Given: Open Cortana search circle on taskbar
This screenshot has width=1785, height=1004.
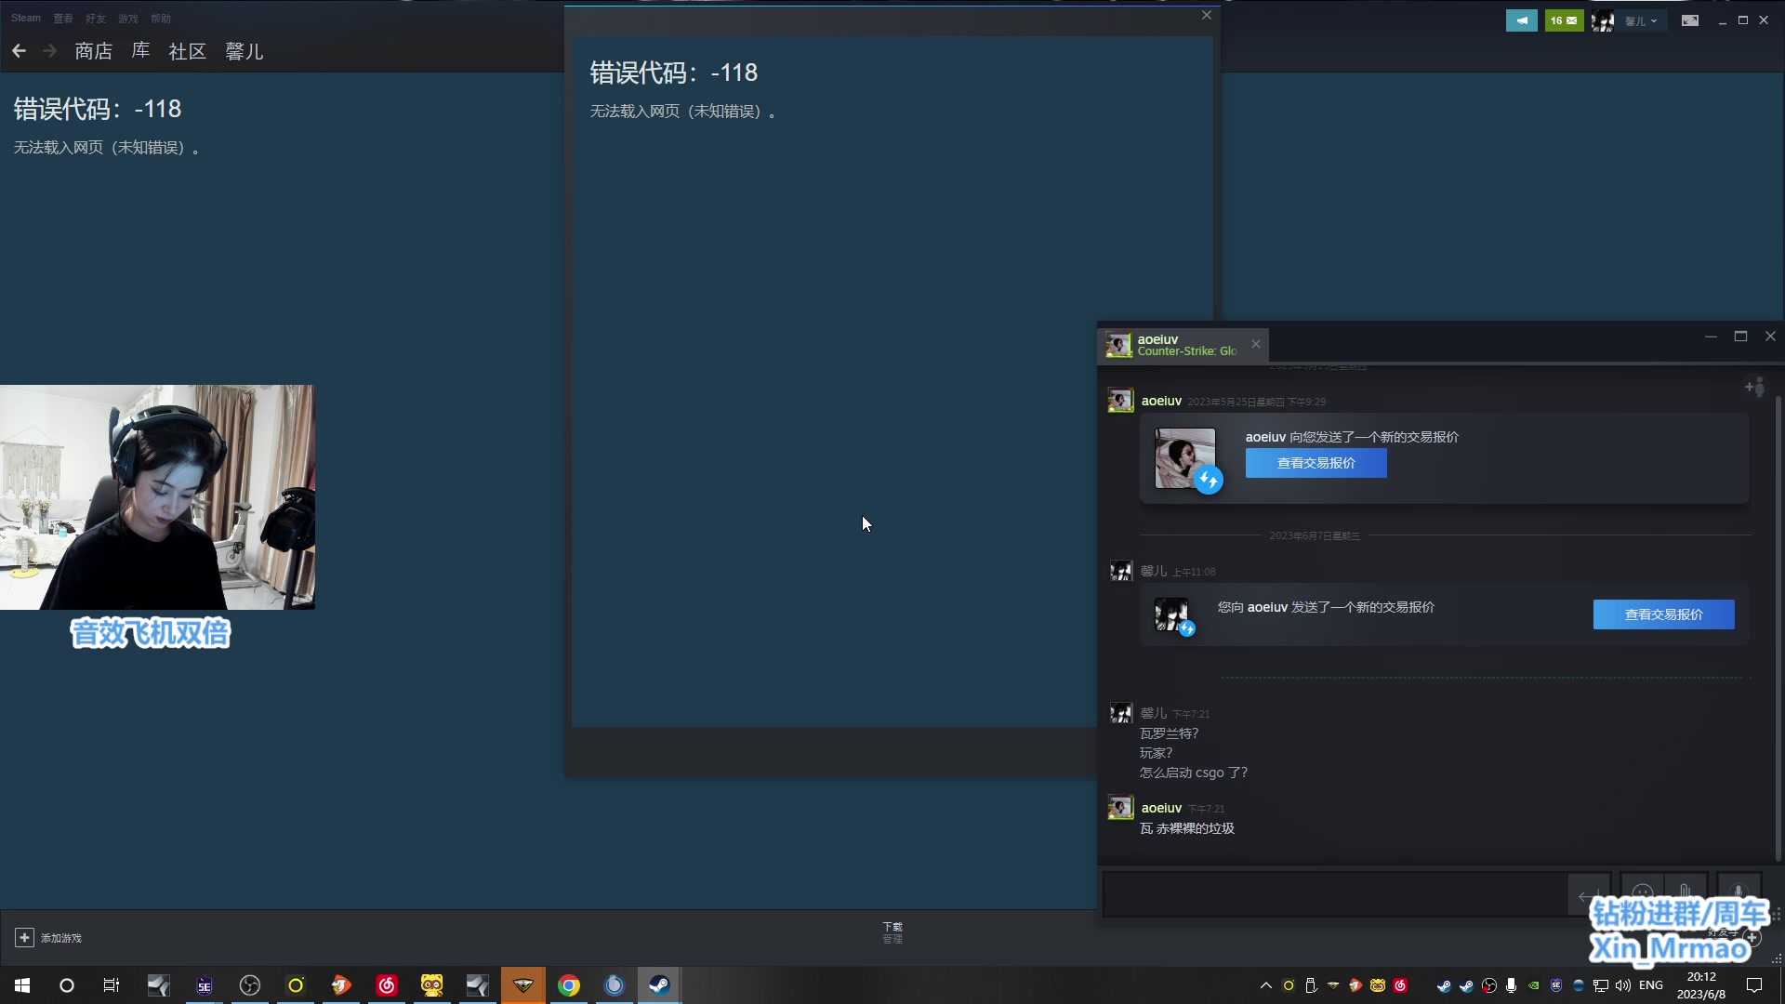Looking at the screenshot, I should 67,985.
